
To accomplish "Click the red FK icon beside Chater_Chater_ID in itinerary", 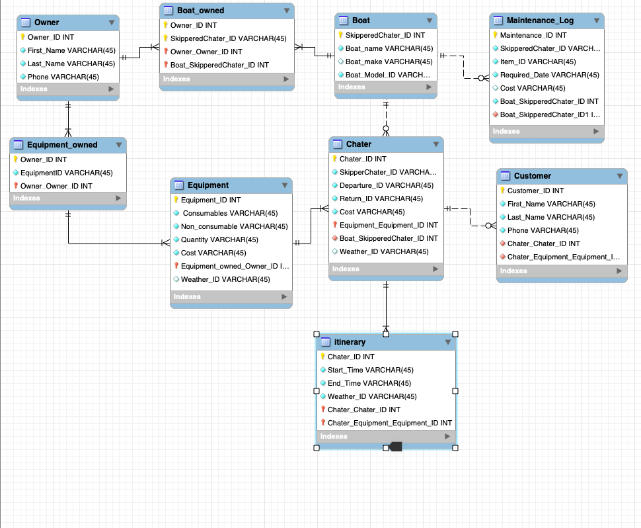I will tap(322, 410).
